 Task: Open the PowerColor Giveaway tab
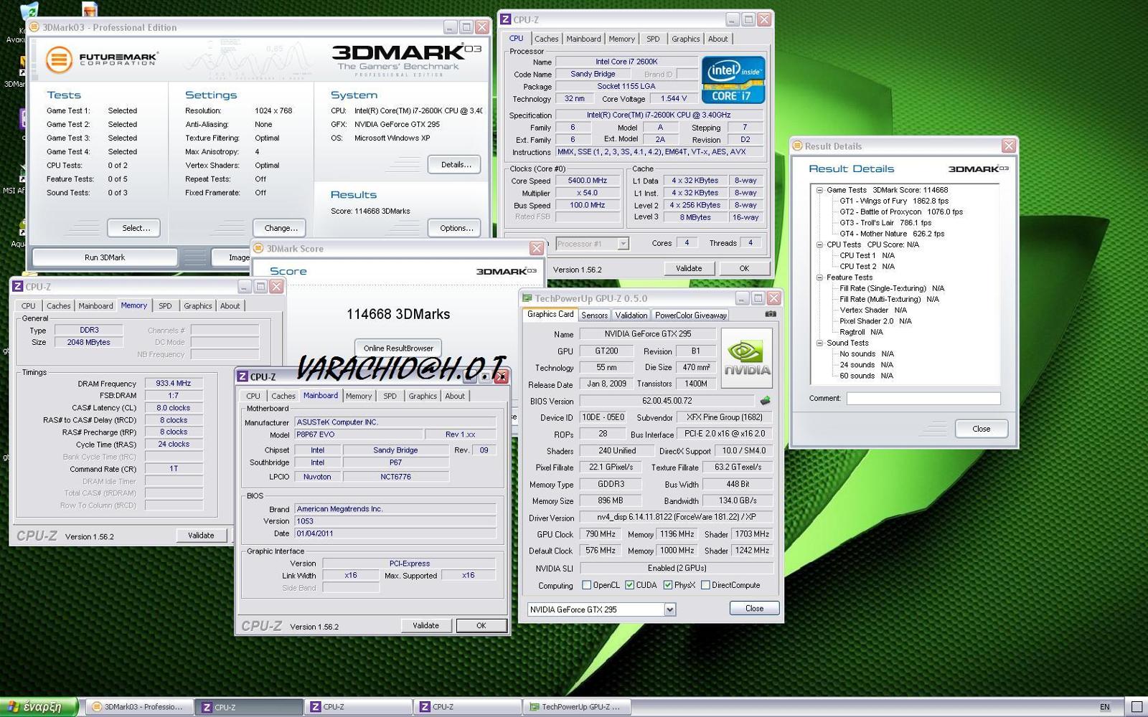click(690, 315)
